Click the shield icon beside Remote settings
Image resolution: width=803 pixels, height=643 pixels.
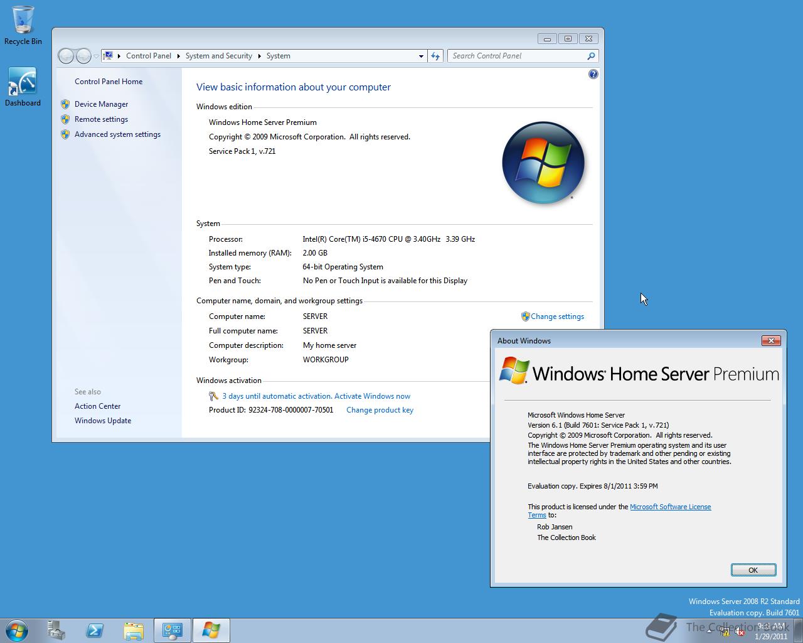pos(65,119)
